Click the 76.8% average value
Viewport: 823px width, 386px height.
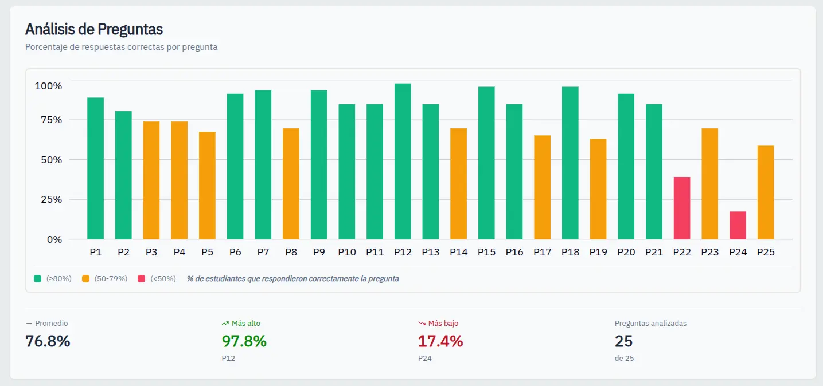pos(48,341)
